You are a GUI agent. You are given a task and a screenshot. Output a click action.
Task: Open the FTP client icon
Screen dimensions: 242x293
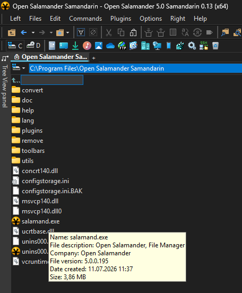122,46
